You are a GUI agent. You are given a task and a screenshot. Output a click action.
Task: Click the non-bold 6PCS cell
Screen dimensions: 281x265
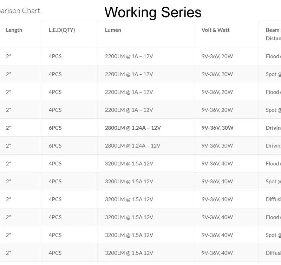[x=55, y=146]
